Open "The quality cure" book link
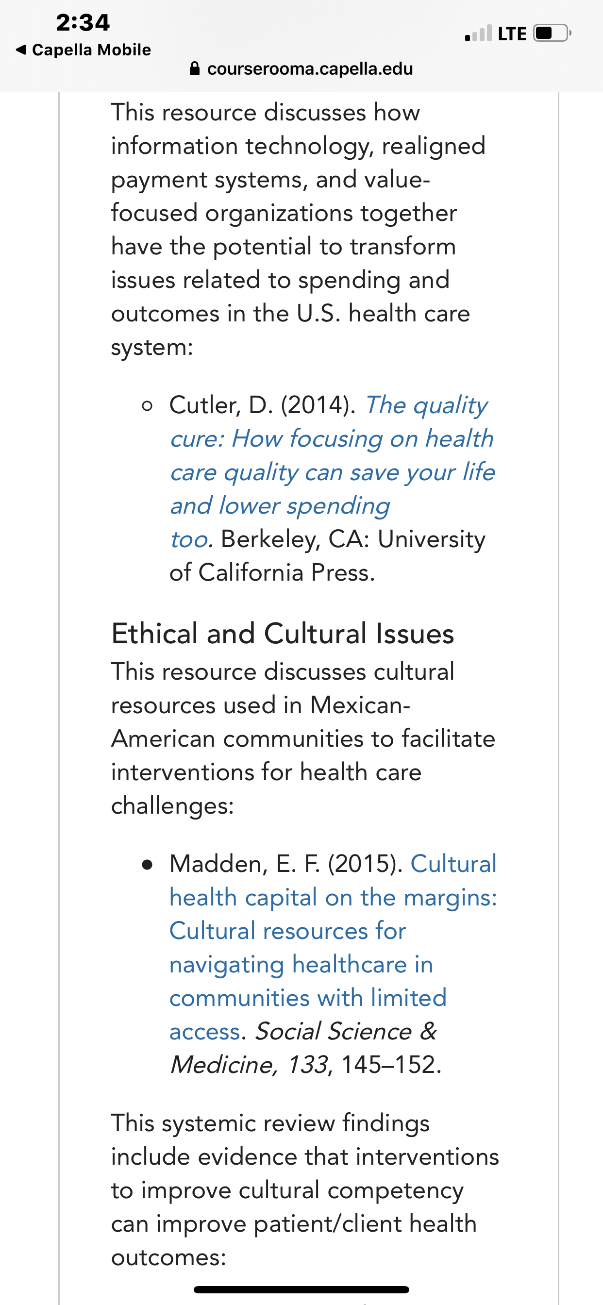603x1305 pixels. 332,471
